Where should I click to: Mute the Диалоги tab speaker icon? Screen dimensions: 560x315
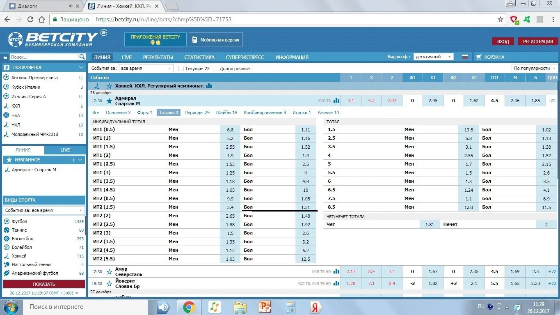71,6
